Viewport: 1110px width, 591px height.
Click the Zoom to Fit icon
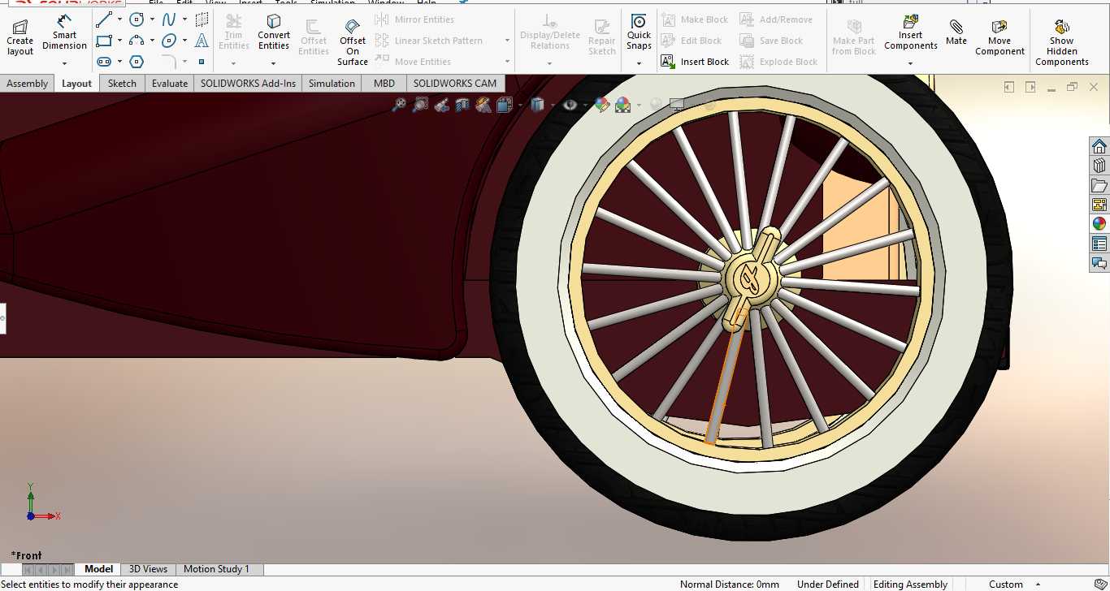398,105
